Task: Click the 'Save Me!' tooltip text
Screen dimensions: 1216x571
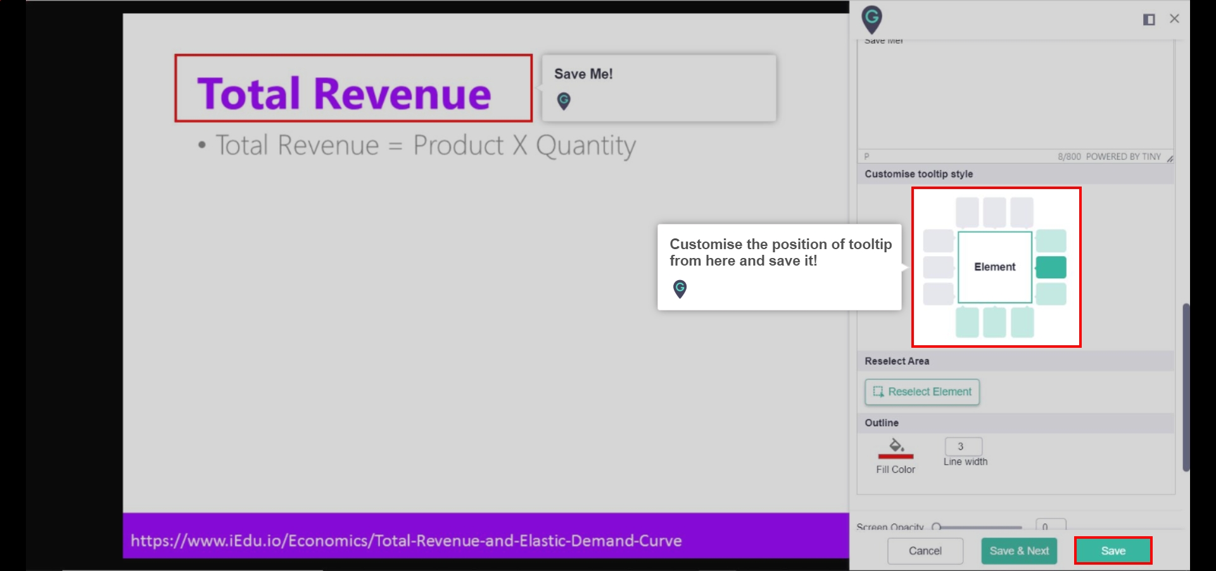Action: 583,74
